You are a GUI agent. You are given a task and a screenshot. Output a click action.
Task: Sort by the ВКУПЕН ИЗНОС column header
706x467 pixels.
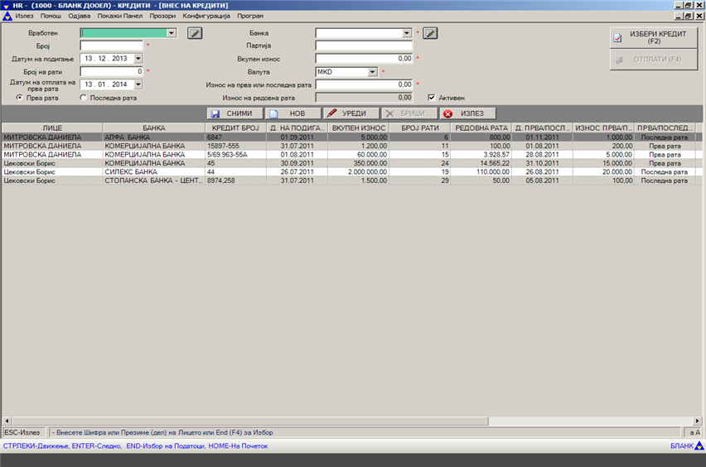click(358, 128)
